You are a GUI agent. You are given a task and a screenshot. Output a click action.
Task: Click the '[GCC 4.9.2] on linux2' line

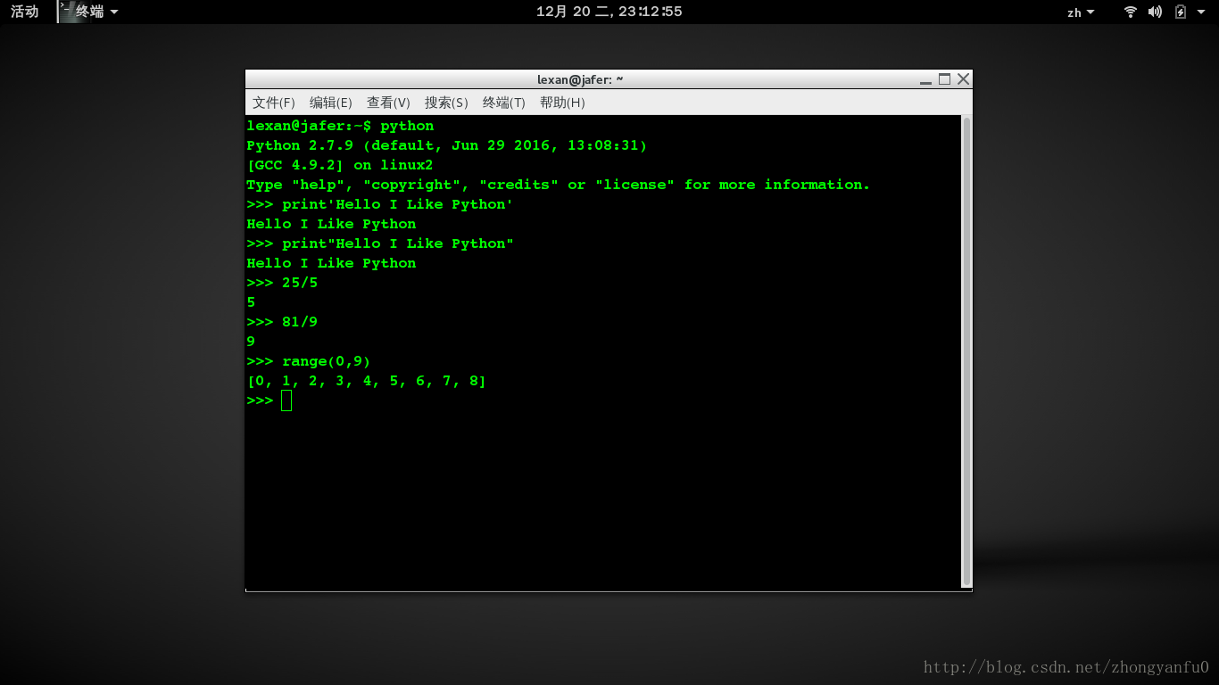340,165
